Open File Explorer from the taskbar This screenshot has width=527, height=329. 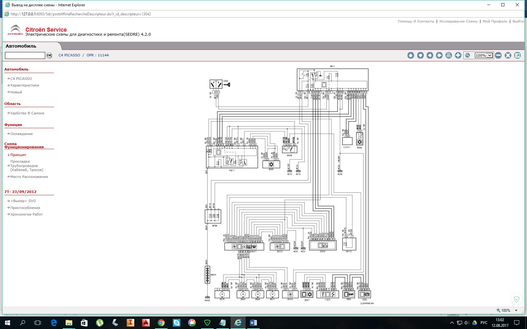coord(69,323)
